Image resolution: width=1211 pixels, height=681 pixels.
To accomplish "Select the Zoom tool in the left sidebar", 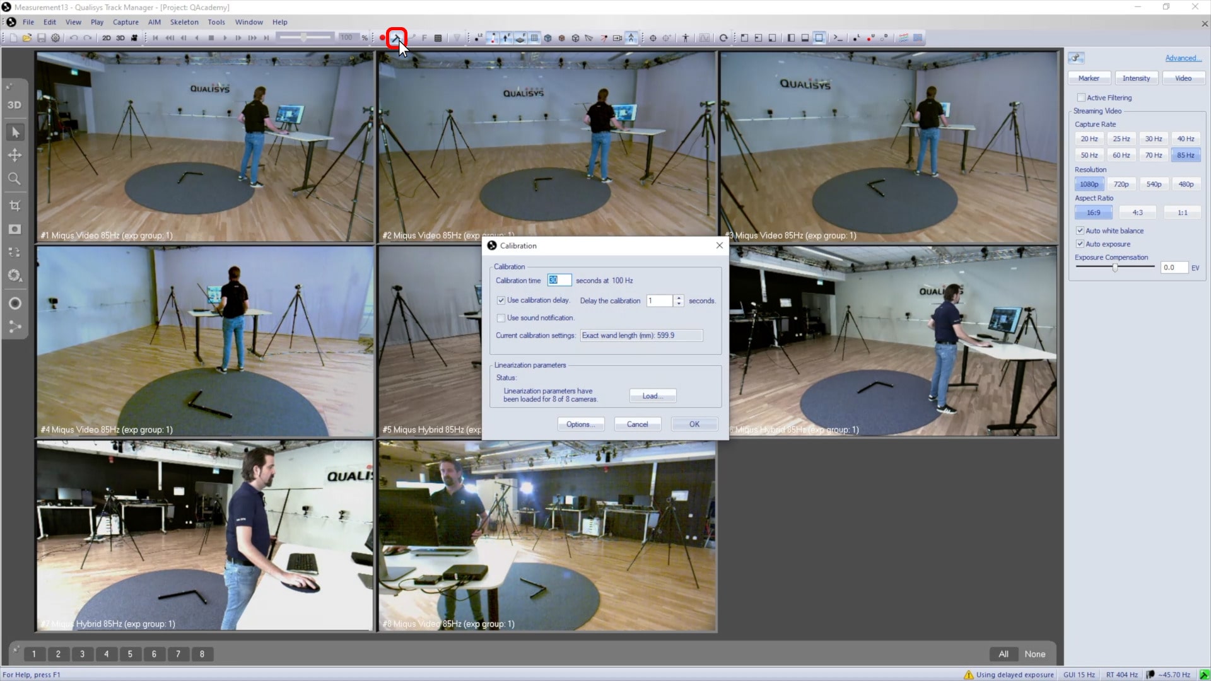I will (14, 178).
